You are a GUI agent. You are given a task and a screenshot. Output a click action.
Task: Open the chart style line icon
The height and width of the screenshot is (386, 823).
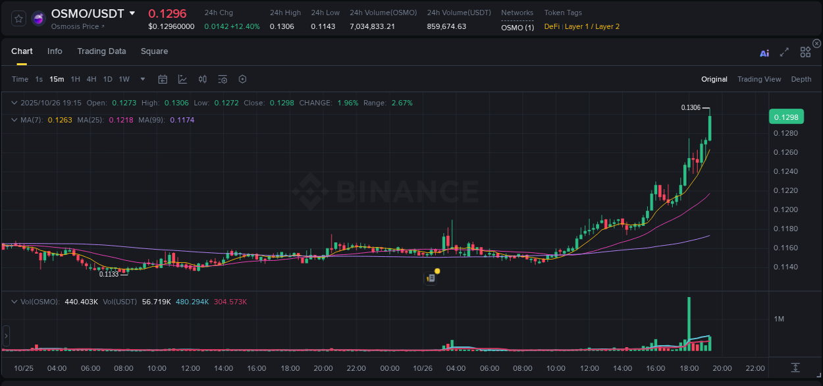[x=182, y=79]
